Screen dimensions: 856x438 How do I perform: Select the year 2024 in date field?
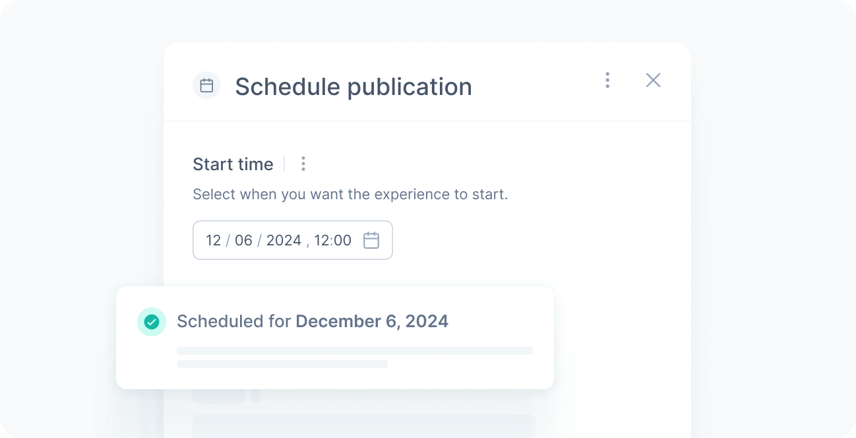[x=284, y=240]
